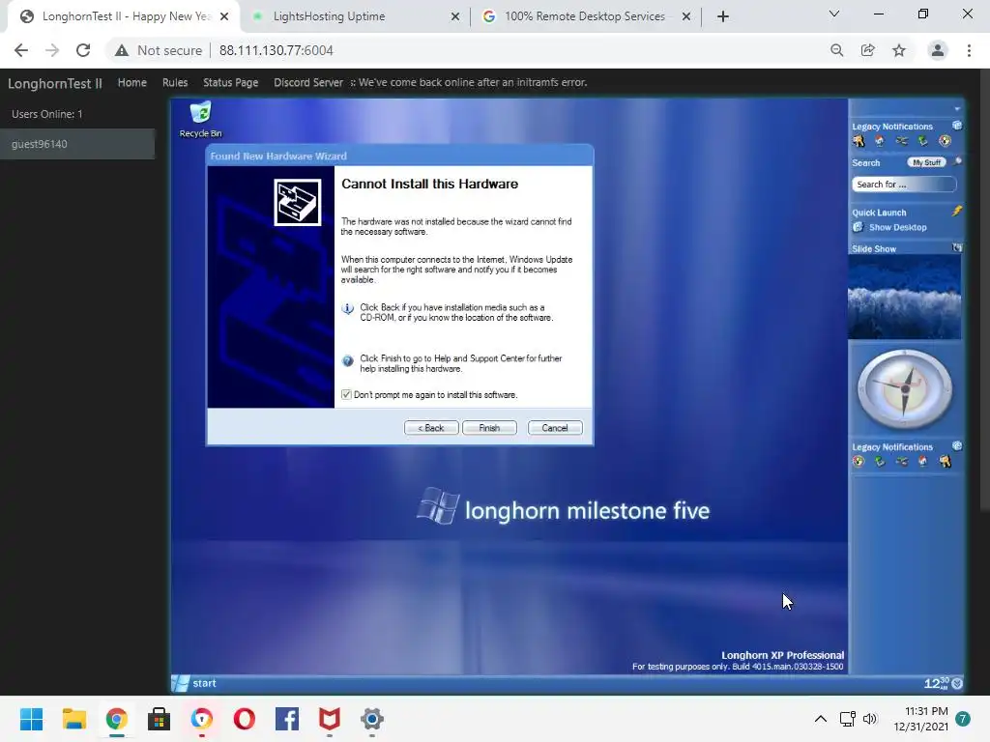Open the Rules page
990x742 pixels.
click(x=175, y=83)
